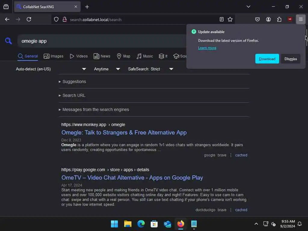Click the Learn more link
Screen dimensions: 308x231
point(207,48)
